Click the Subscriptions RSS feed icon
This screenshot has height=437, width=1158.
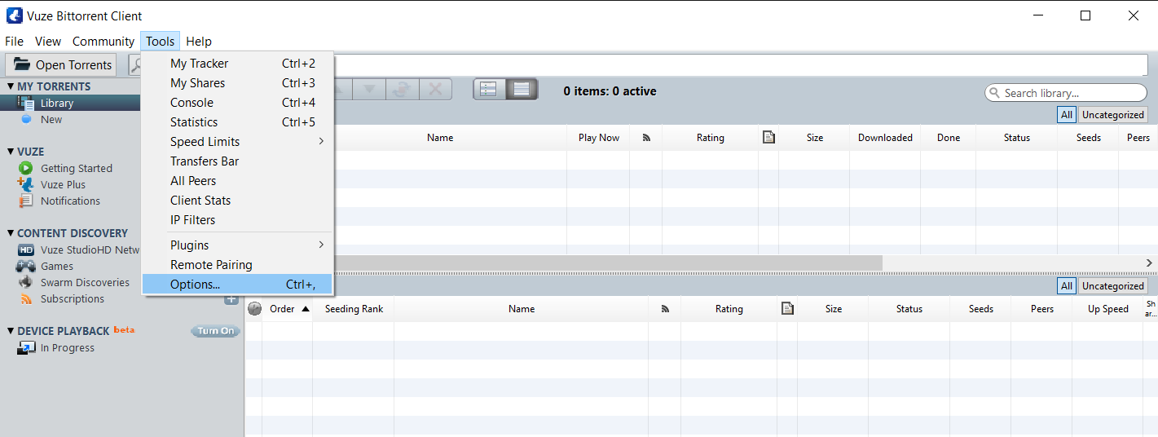(x=26, y=298)
